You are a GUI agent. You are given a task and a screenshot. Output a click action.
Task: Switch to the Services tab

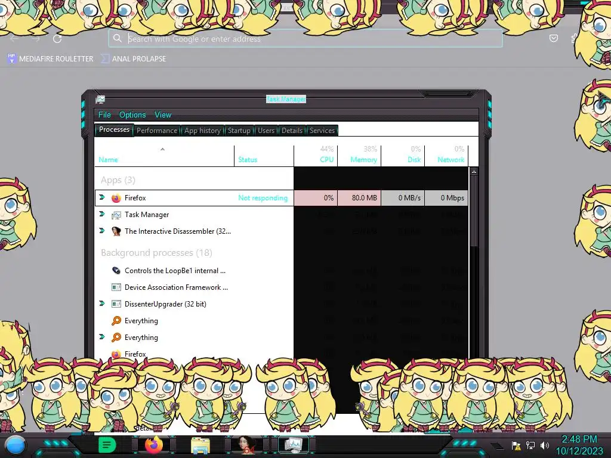[x=322, y=131]
